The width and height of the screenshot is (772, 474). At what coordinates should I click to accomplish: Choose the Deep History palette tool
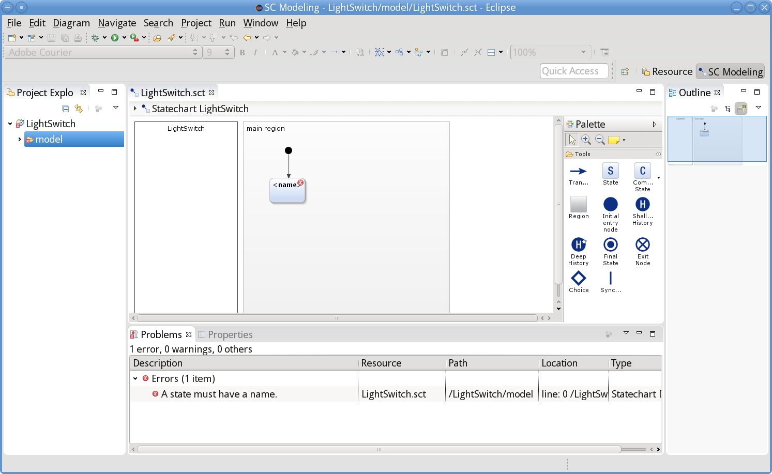click(579, 252)
